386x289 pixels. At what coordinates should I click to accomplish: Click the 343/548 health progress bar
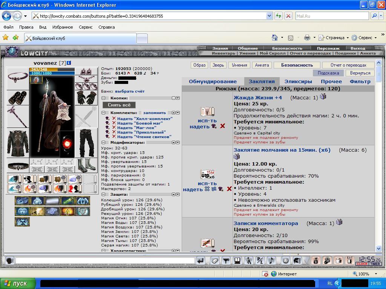pyautogui.click(x=52, y=70)
